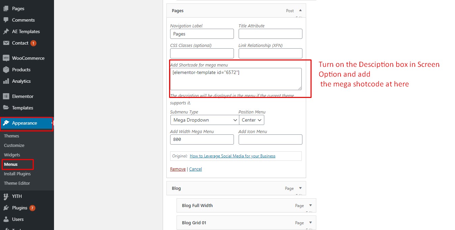This screenshot has height=230, width=455.
Task: Click the Plugins plug icon
Action: [6, 208]
